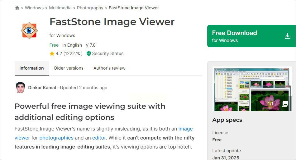
Task: Switch to the Older versions tab
Action: 69,68
